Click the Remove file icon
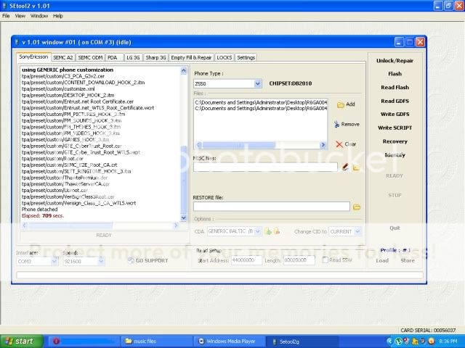 (x=336, y=124)
